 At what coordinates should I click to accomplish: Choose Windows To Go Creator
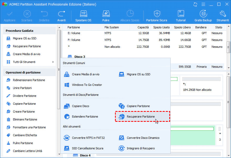click(x=87, y=85)
